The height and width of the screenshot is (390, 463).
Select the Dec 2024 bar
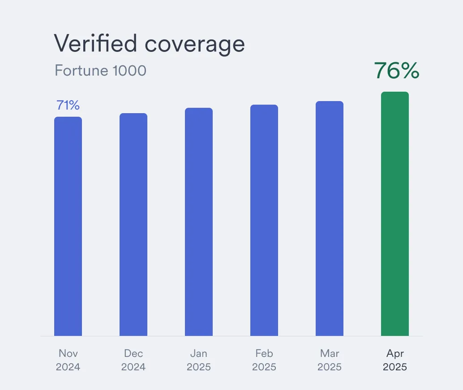pos(133,225)
